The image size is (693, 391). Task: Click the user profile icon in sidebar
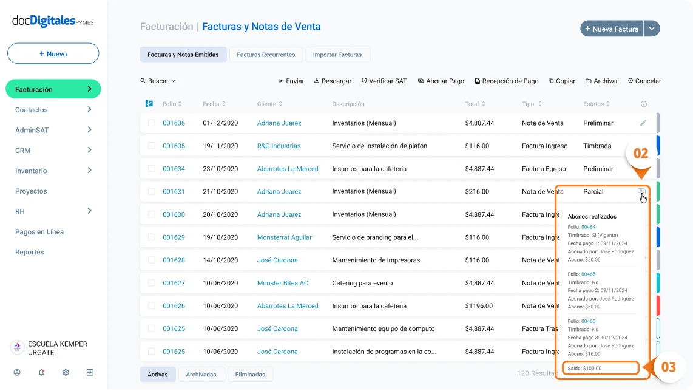(x=17, y=372)
